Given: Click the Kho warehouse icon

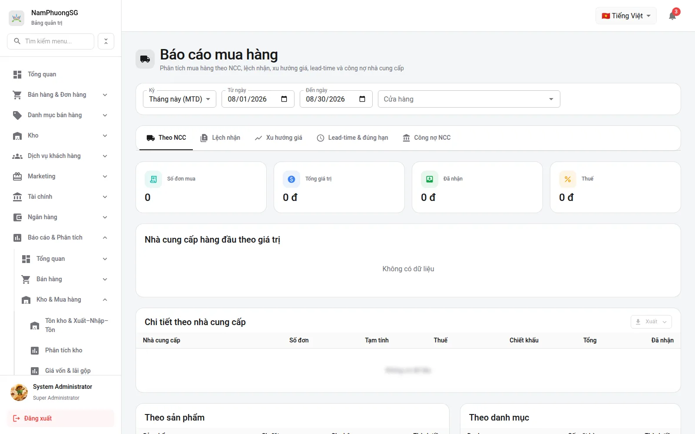Looking at the screenshot, I should [17, 136].
